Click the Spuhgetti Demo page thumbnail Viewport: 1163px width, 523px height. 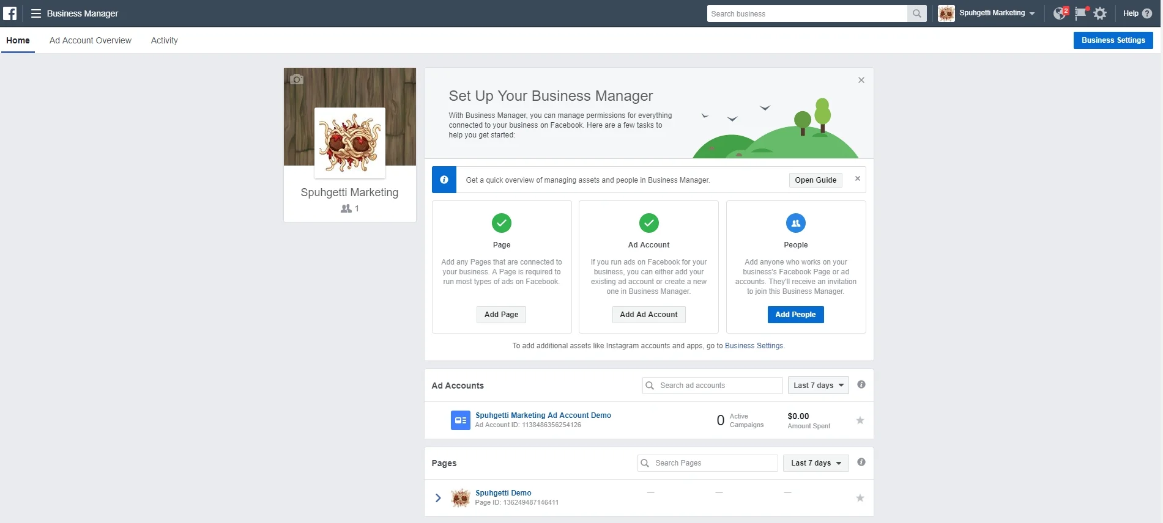pos(461,498)
